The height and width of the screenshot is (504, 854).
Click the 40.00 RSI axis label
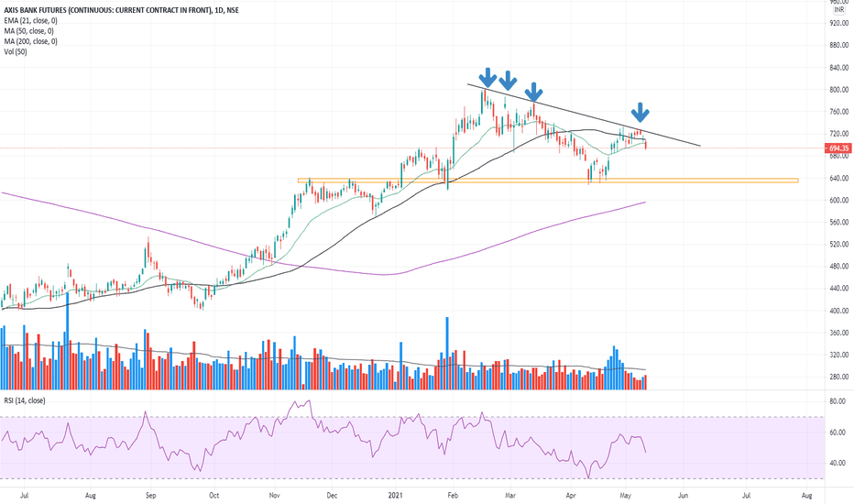coord(838,463)
